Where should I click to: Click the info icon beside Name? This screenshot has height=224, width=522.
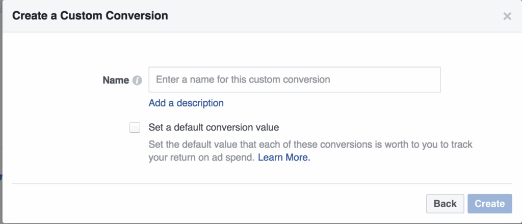click(137, 80)
